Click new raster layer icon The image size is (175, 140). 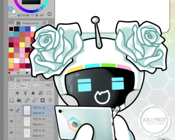coord(12,100)
